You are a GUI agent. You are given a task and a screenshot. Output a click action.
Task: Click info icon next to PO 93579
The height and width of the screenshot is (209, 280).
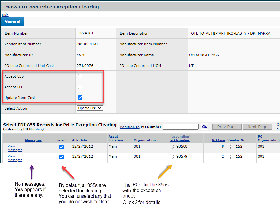coord(173,157)
